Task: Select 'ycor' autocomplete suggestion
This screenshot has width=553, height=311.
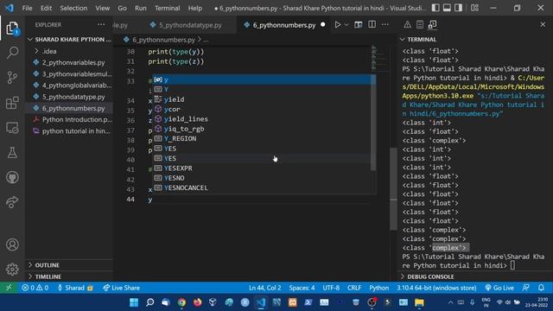Action: pyautogui.click(x=261, y=110)
